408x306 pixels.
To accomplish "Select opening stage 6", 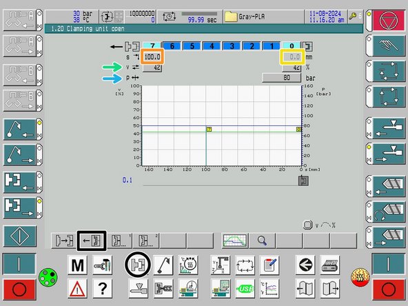I will 172,45.
